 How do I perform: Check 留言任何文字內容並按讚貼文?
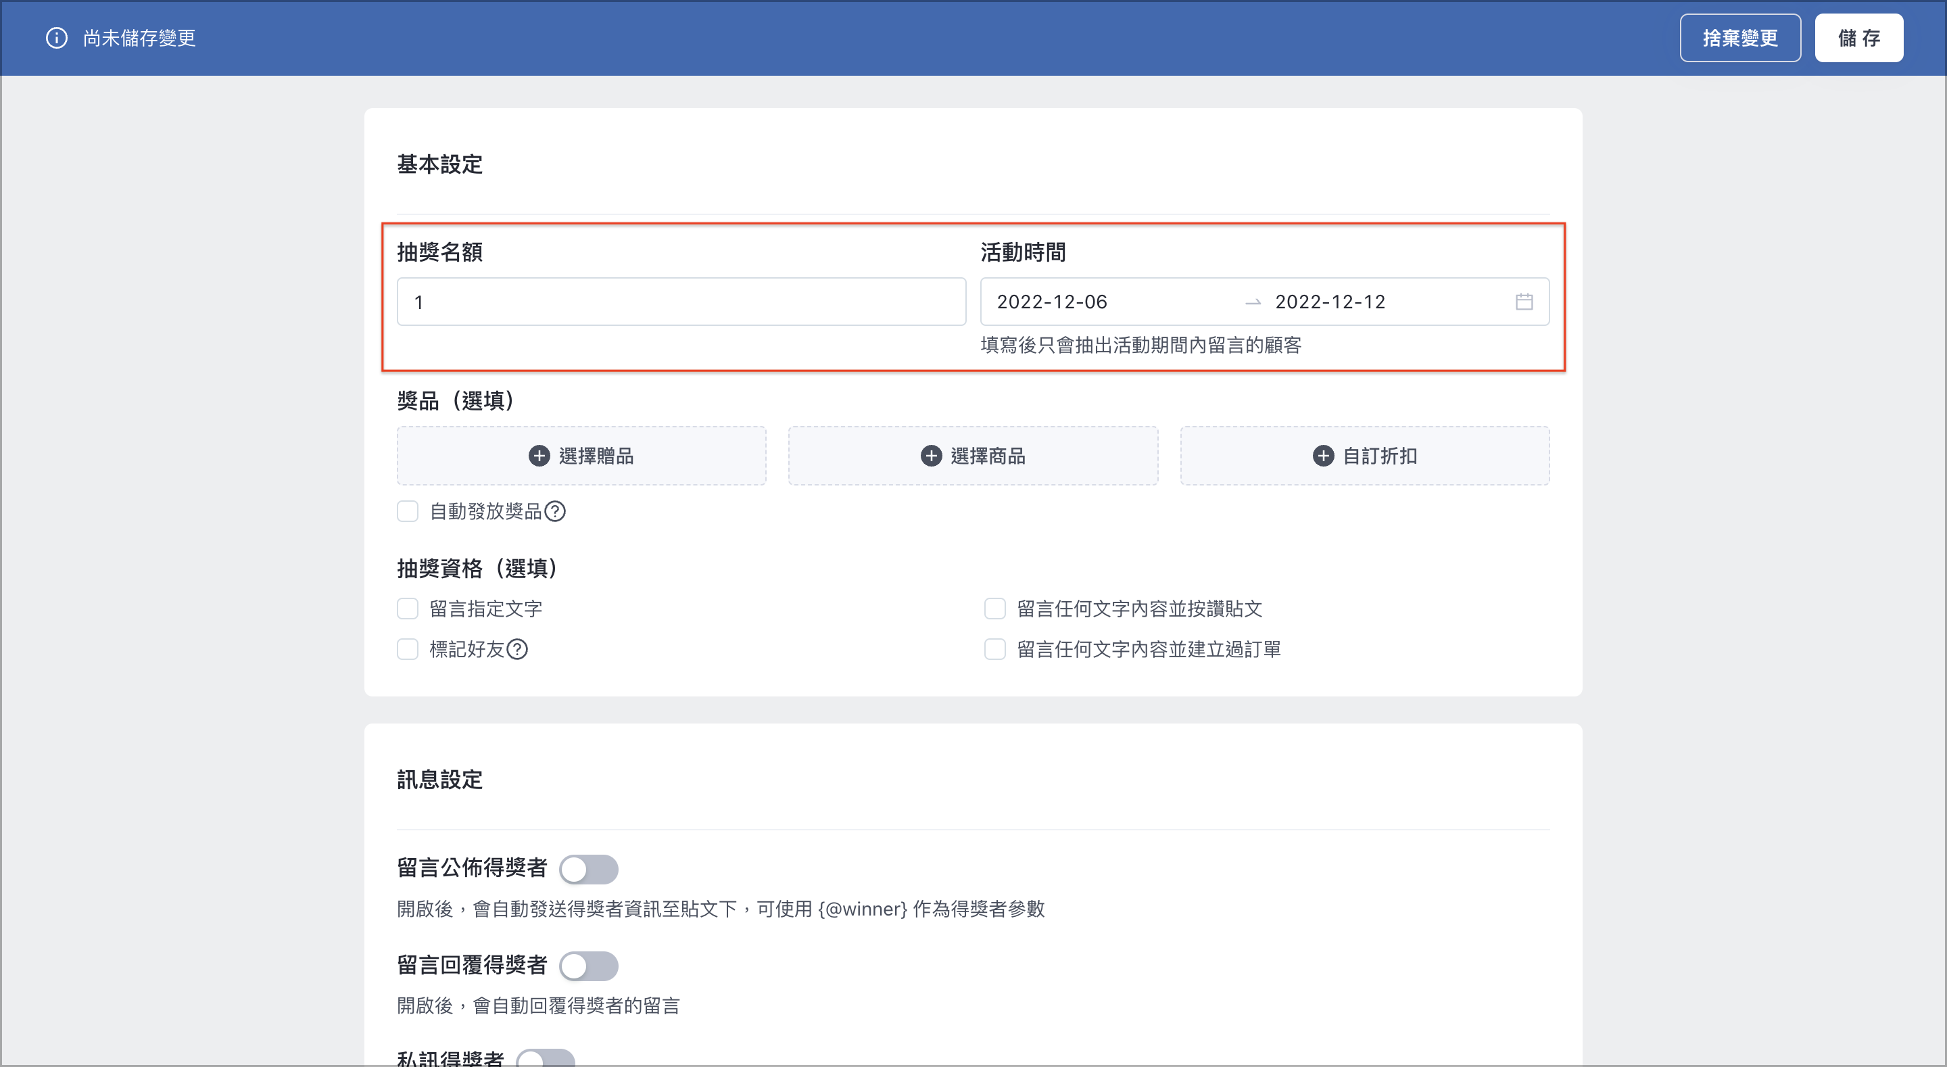tap(994, 609)
